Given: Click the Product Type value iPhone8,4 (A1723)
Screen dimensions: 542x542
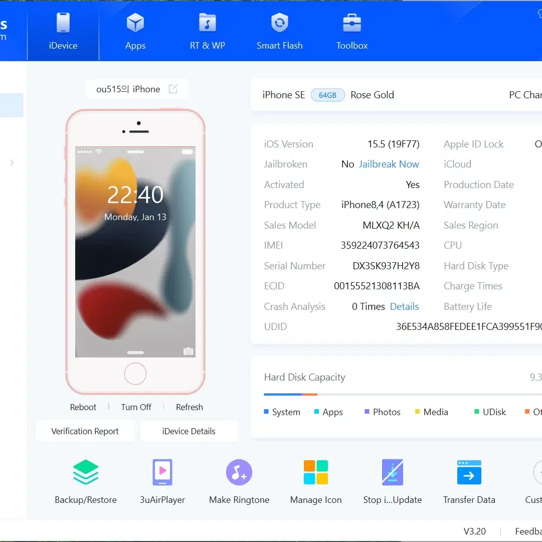Looking at the screenshot, I should tap(380, 205).
